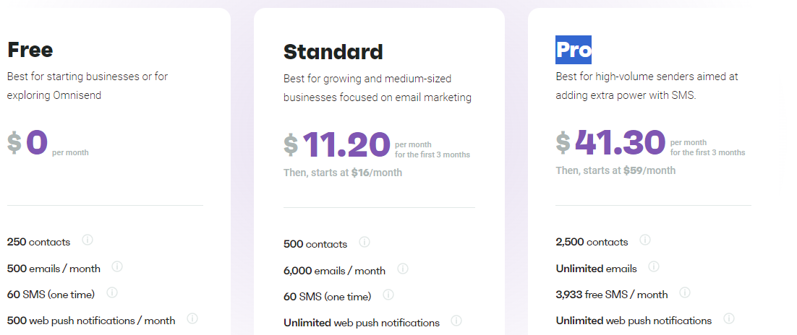The width and height of the screenshot is (797, 335).
Task: Click info icon beside Pro Unlimited web push
Action: tap(729, 318)
